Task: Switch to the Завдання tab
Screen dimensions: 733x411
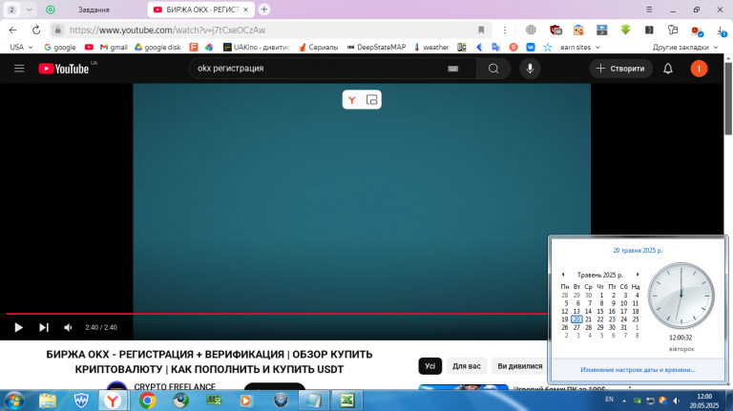Action: [x=94, y=10]
